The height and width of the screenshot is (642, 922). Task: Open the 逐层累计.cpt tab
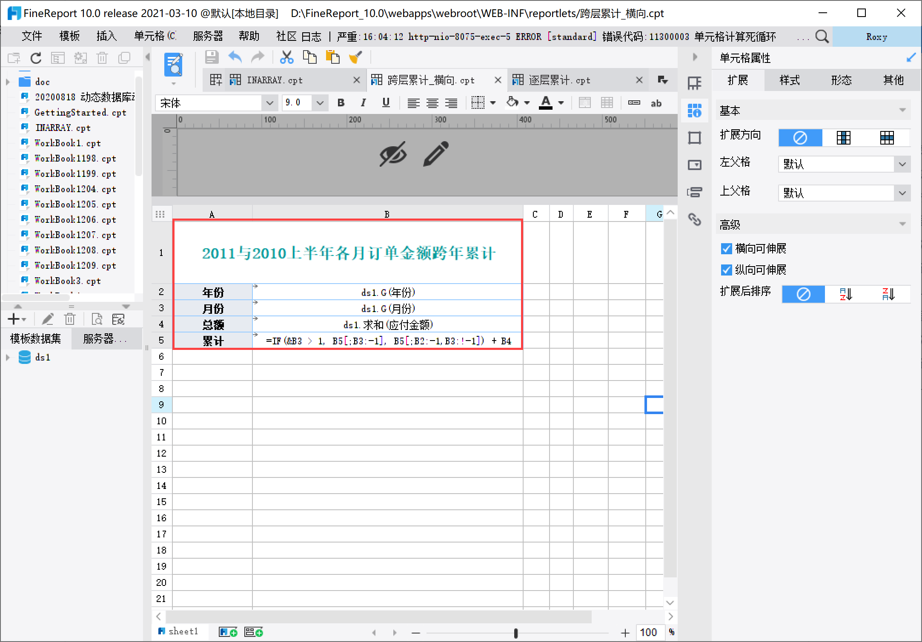(559, 80)
